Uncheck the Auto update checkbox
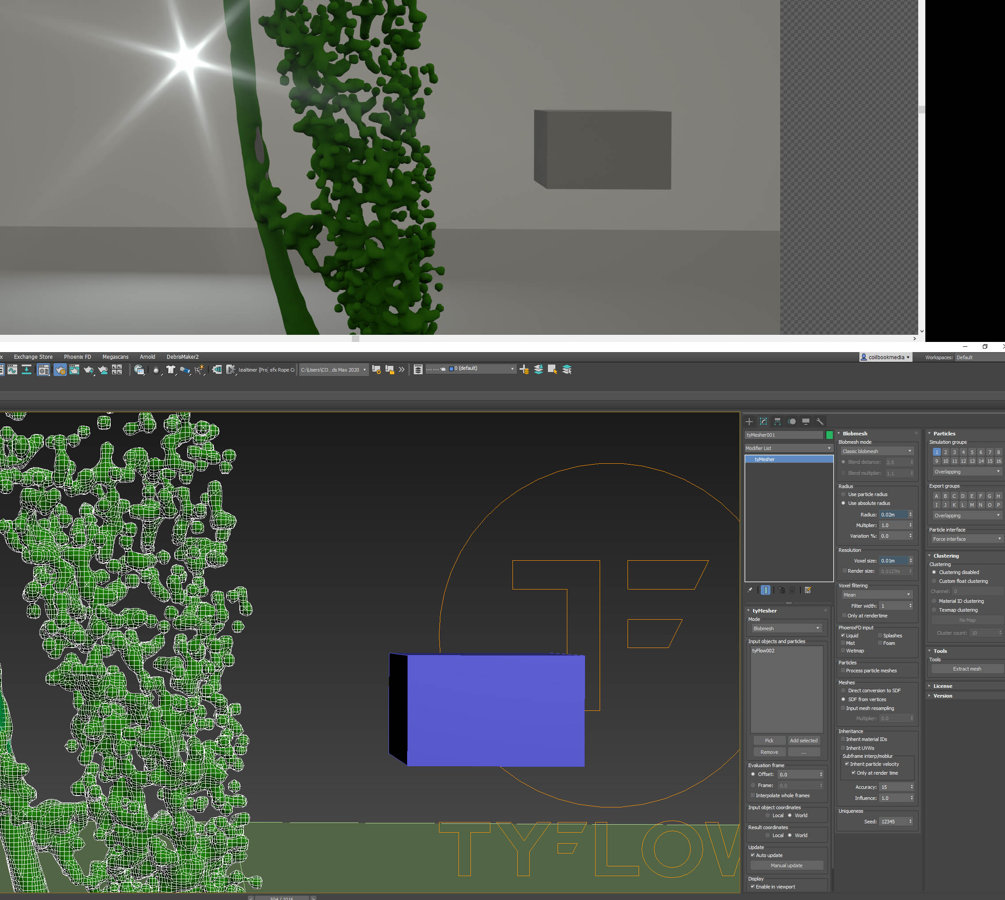The image size is (1005, 900). (x=752, y=855)
